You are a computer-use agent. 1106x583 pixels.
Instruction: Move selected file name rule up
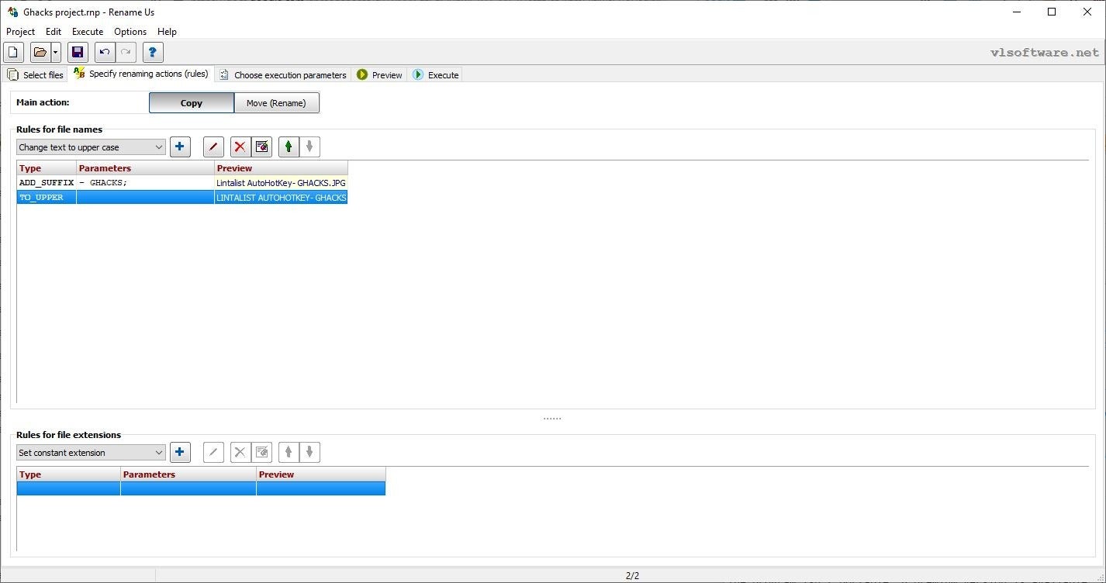pyautogui.click(x=289, y=147)
